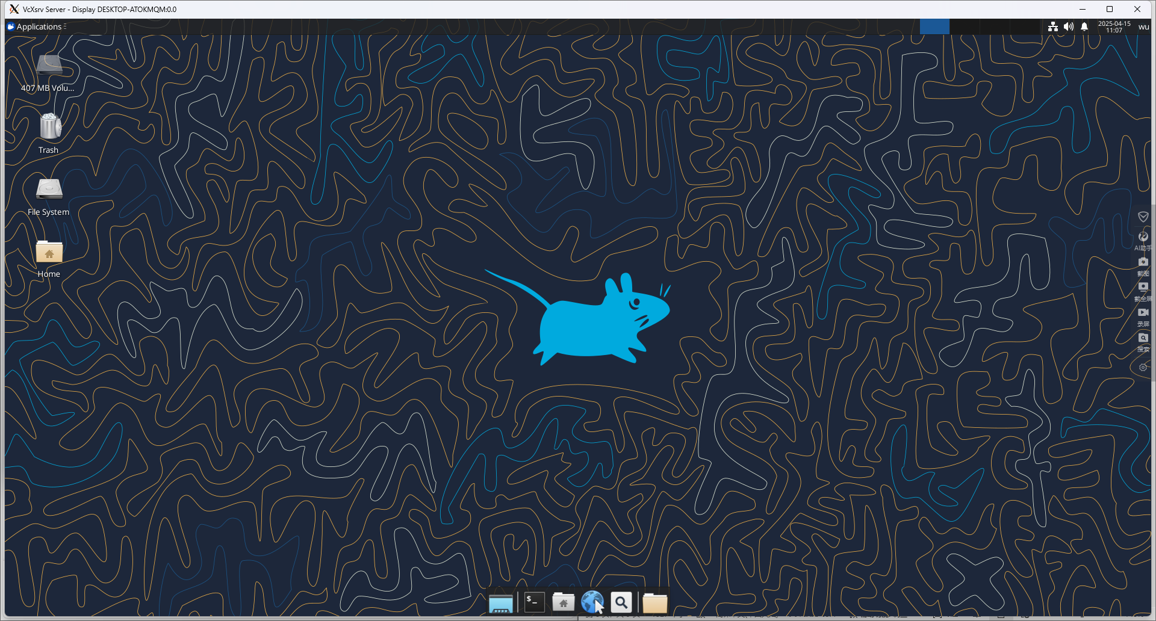Click the 截图 screenshot camera icon
This screenshot has width=1156, height=621.
pyautogui.click(x=1143, y=266)
